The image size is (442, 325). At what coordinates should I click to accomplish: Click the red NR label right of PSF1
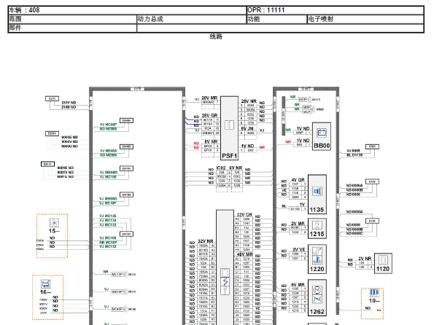pyautogui.click(x=262, y=147)
